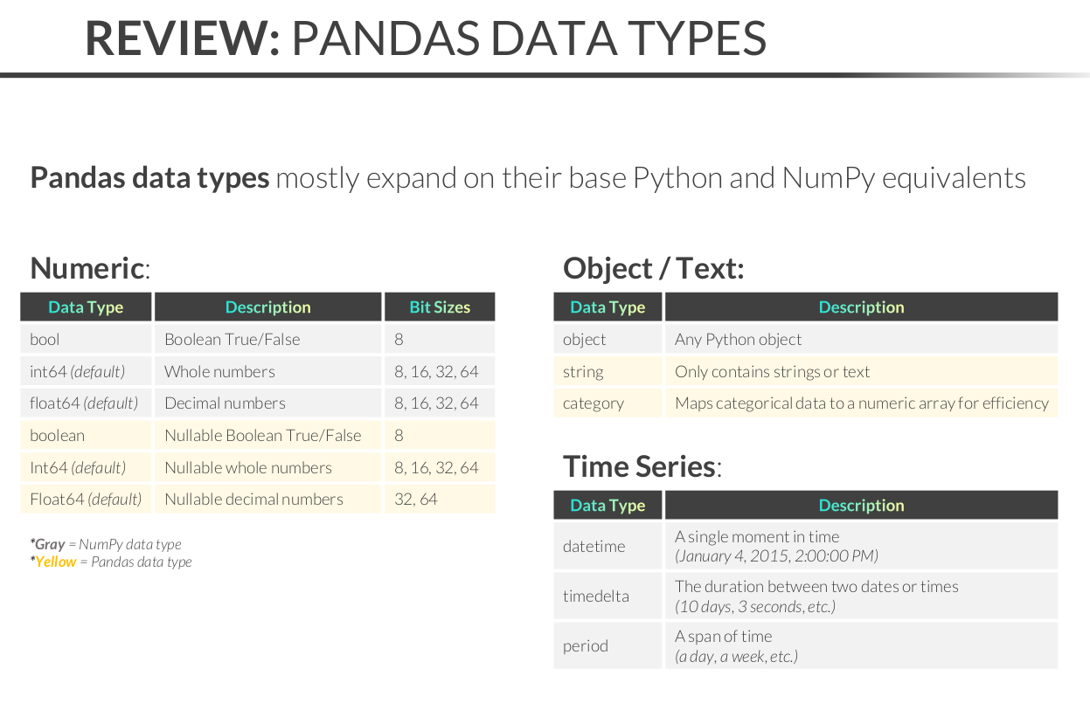Click the 'REVIEW: PANDAS DATA TYPES' slide title
1090x703 pixels.
point(426,38)
